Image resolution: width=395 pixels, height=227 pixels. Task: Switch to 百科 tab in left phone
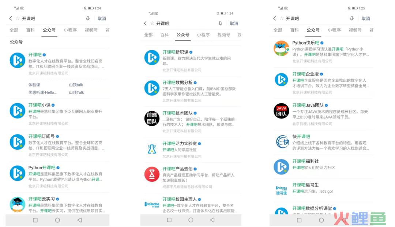click(x=30, y=30)
